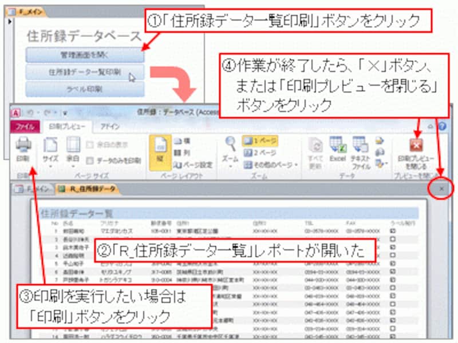Toggle the ラベル発行 checkbox in row 7

click(x=393, y=280)
